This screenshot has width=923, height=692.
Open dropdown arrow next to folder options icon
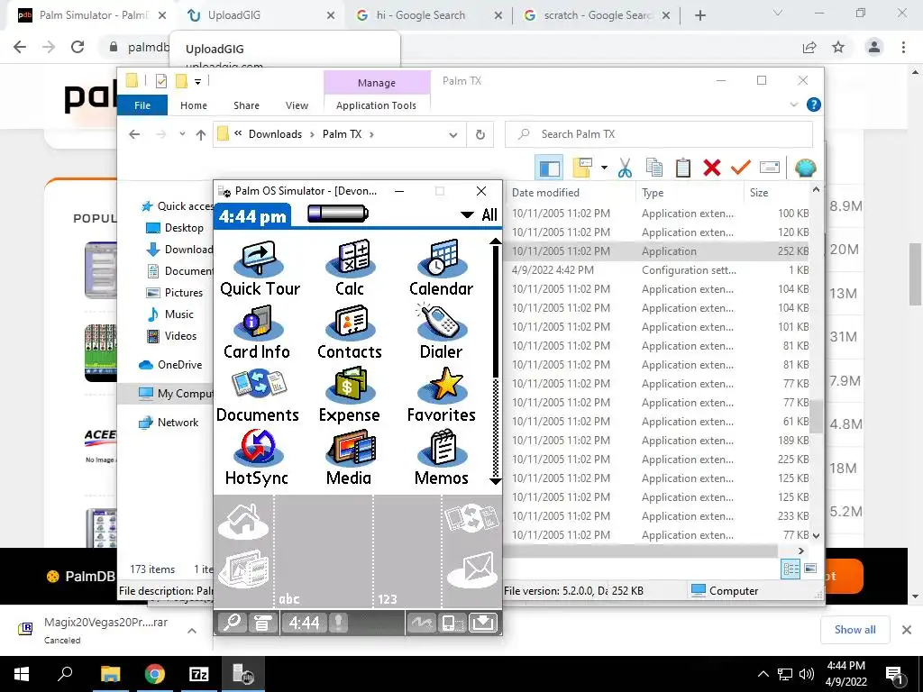604,168
